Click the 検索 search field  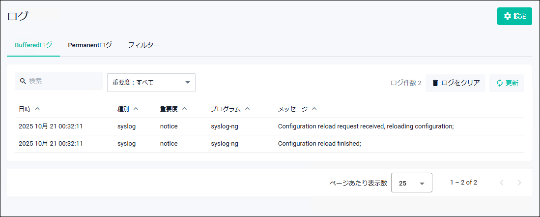[64, 81]
